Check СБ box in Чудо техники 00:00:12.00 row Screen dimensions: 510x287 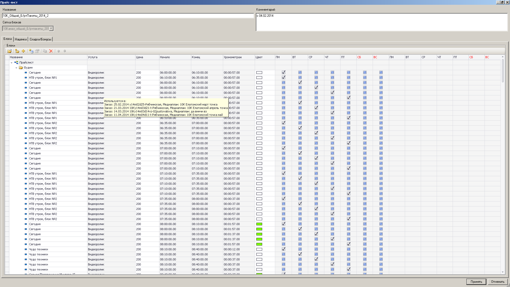pyautogui.click(x=365, y=249)
